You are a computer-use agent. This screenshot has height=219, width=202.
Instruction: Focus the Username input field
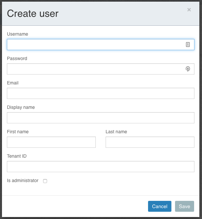click(95, 45)
